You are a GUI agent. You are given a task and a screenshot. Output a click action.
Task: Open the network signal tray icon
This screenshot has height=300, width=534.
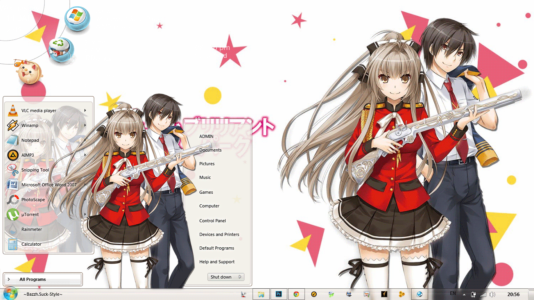(x=483, y=295)
